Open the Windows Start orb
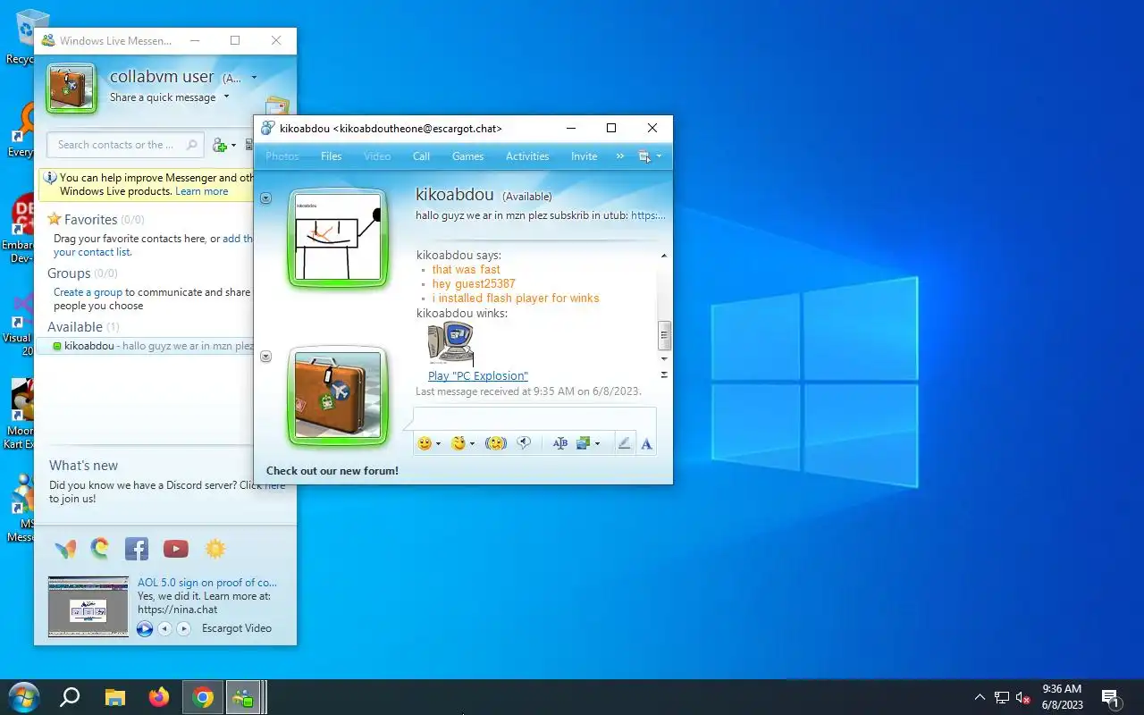 pyautogui.click(x=24, y=697)
